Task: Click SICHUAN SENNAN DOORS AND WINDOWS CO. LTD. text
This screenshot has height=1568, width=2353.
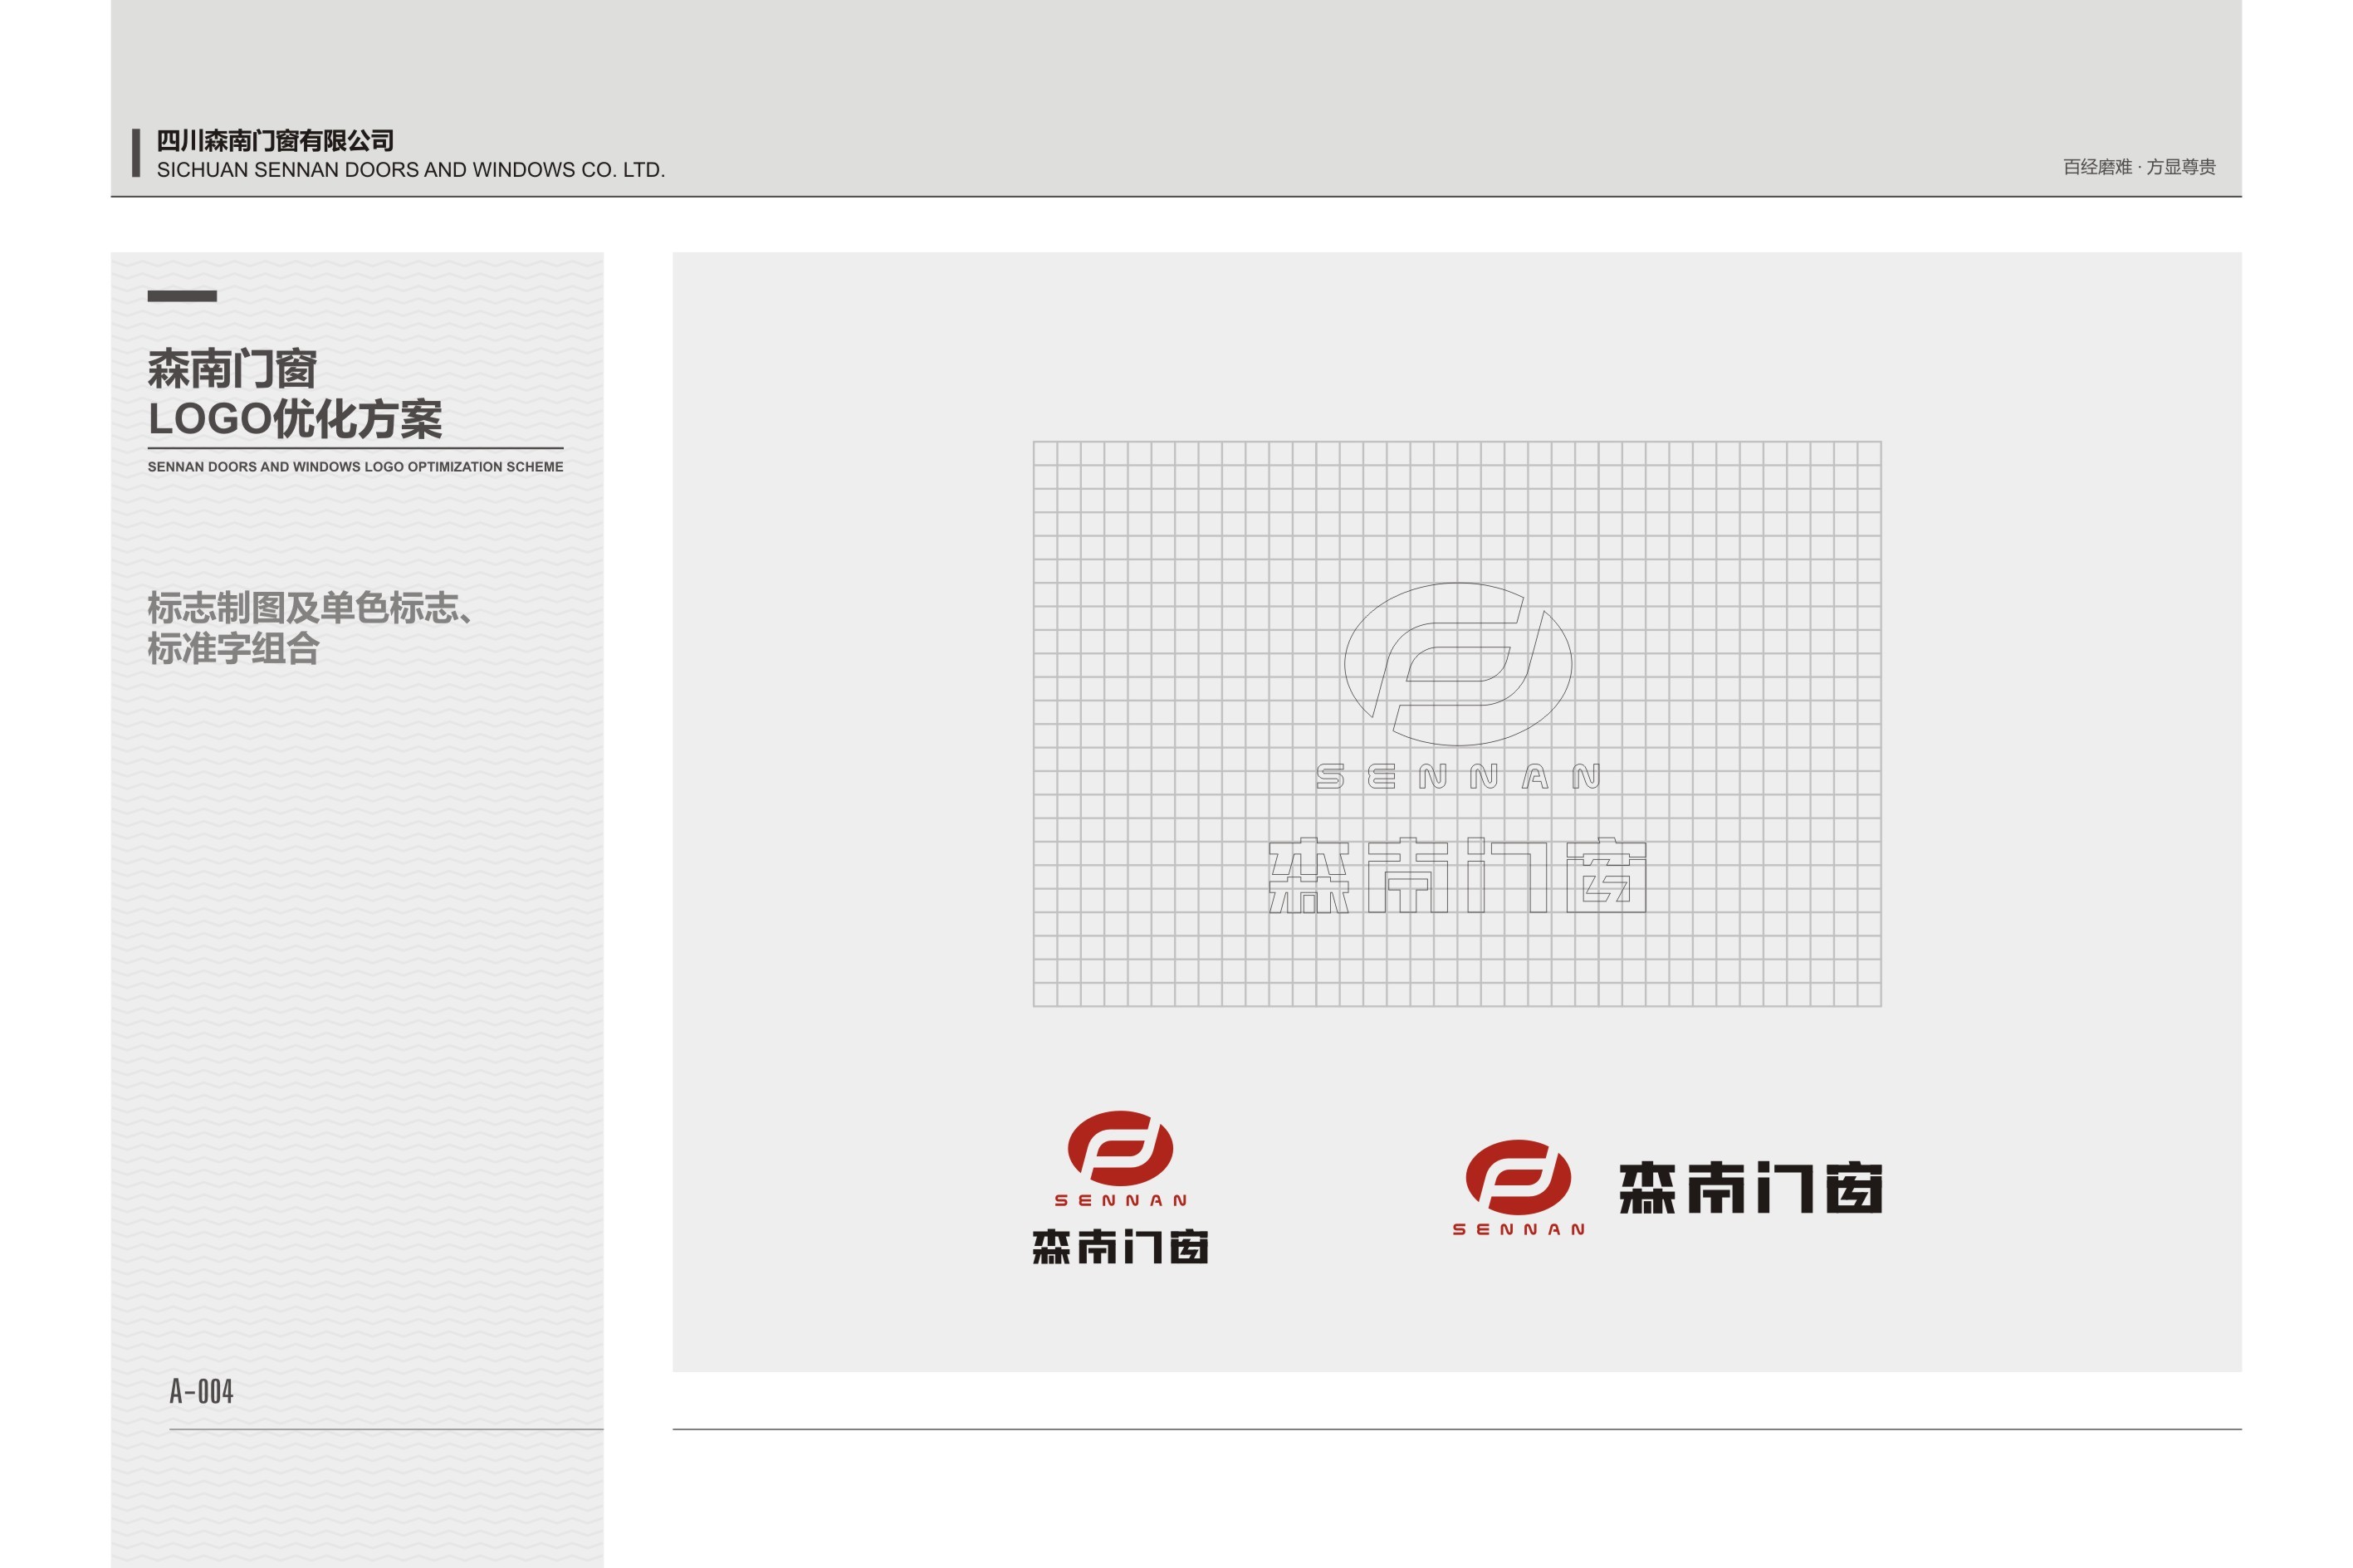Action: pyautogui.click(x=410, y=170)
